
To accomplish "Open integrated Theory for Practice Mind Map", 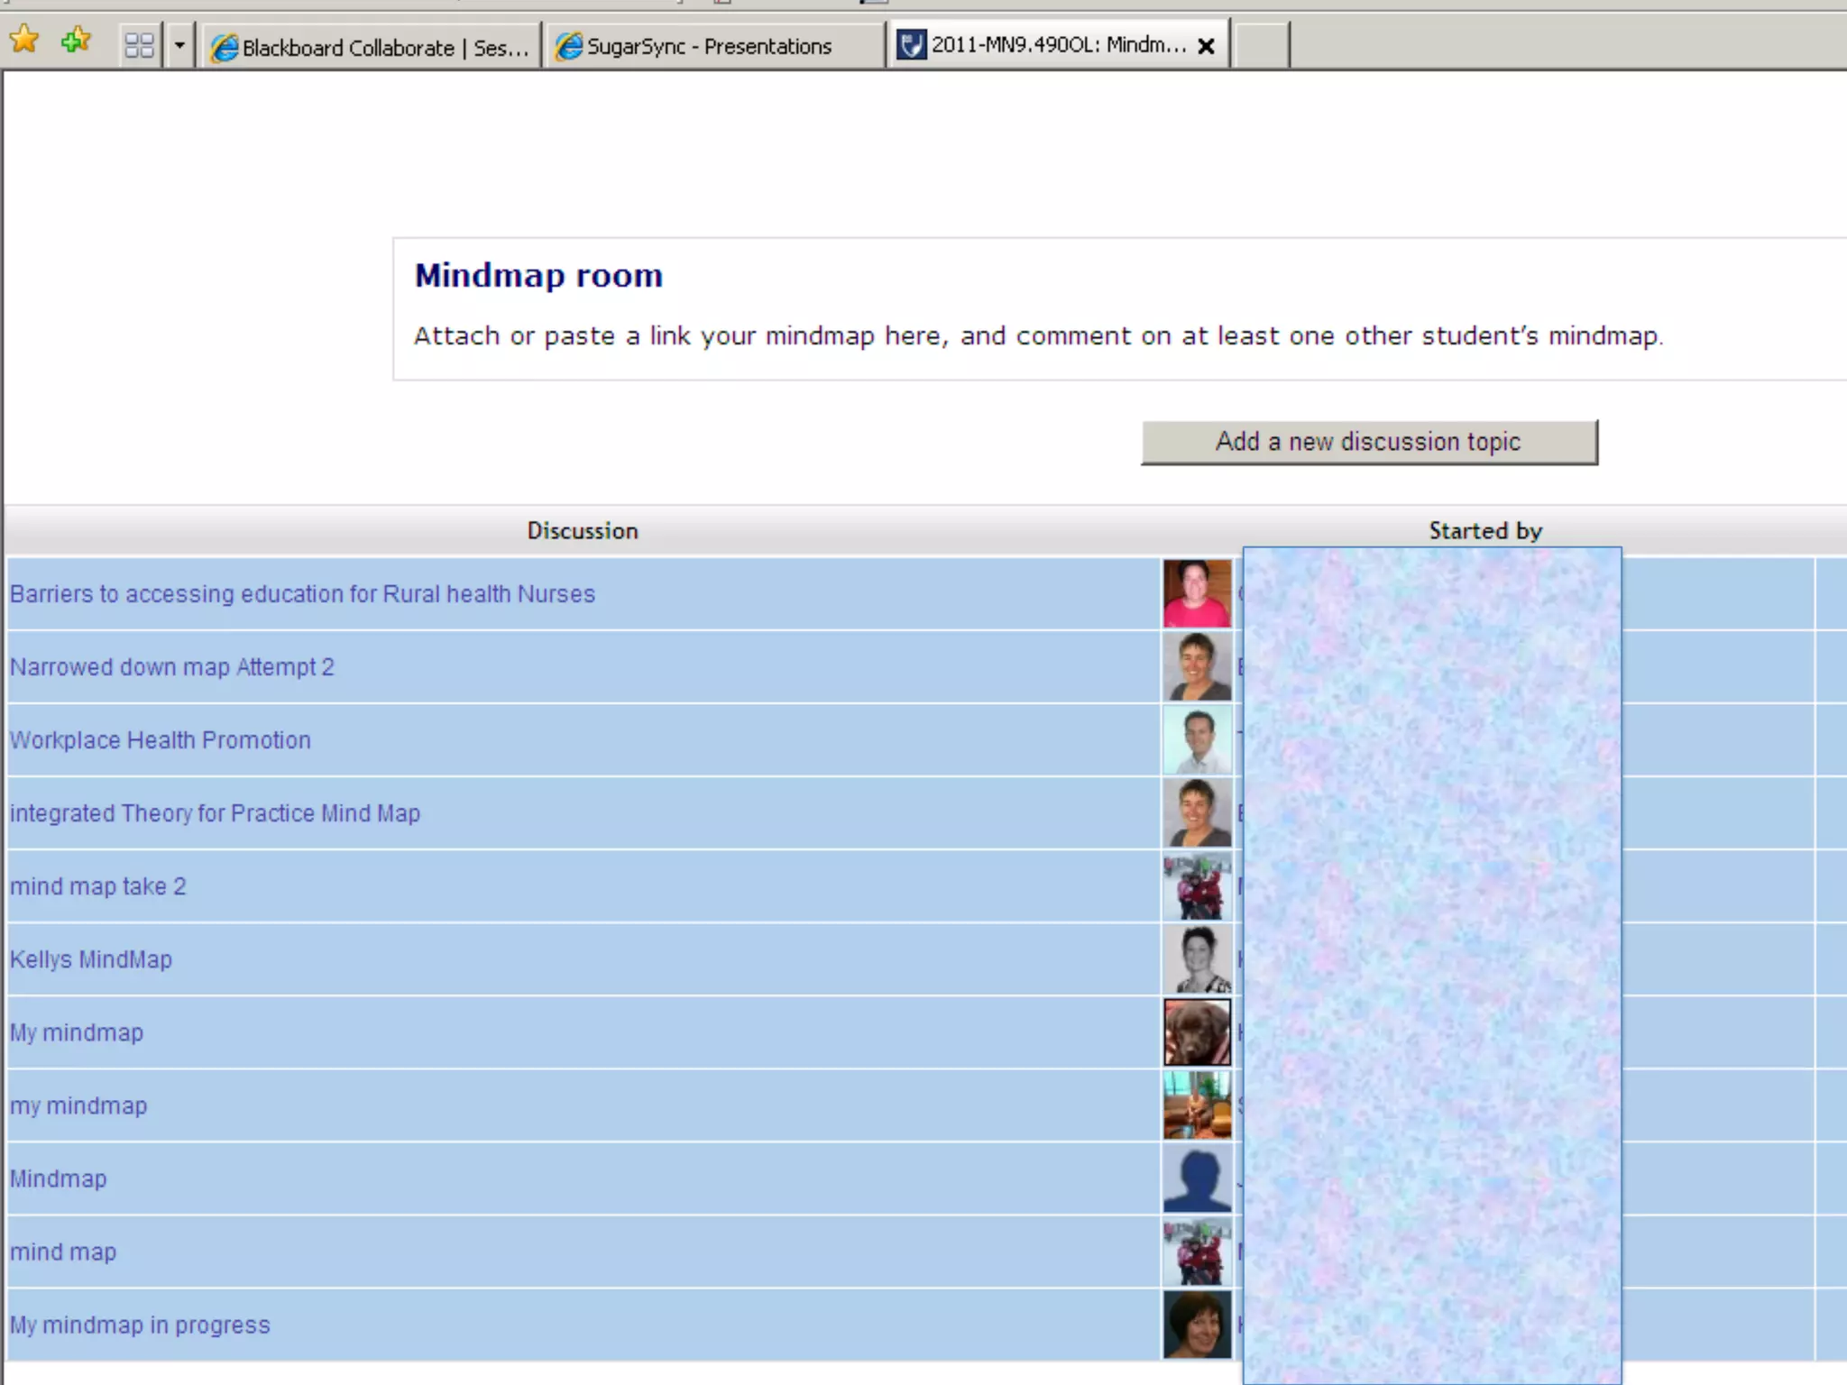I will click(215, 813).
